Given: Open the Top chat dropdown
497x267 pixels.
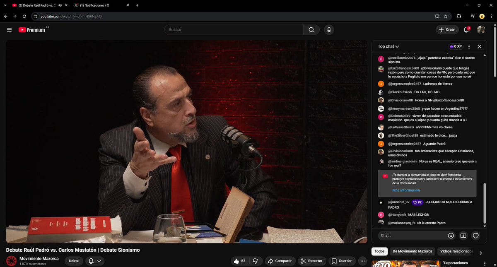Looking at the screenshot, I should click(x=387, y=46).
